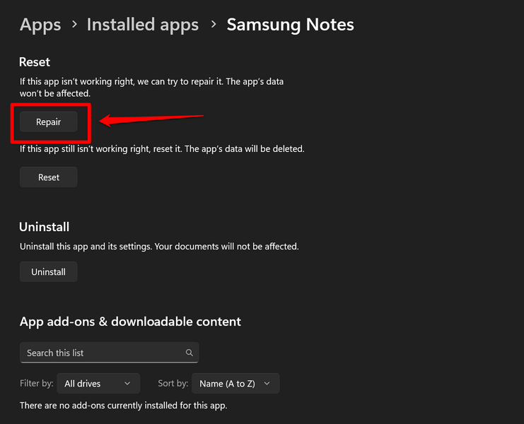Open the All drives filter dropdown
This screenshot has width=524, height=424.
point(98,384)
